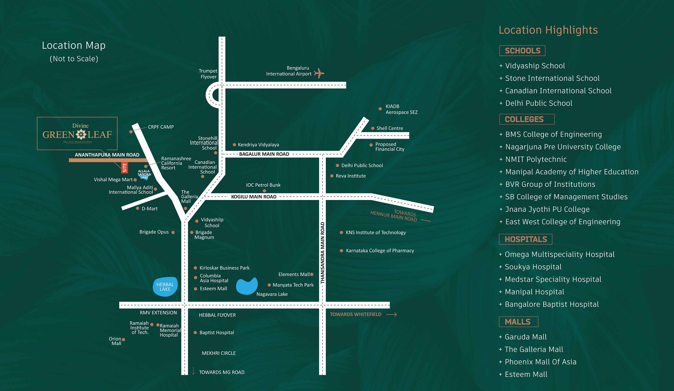Select the SCHOOLS heading box
674x391 pixels.
pos(522,51)
